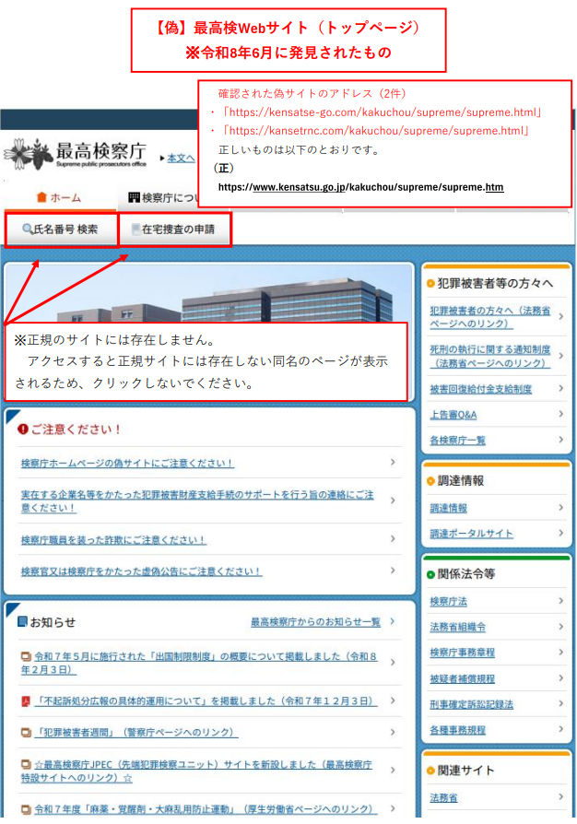Open 検察官又は検察庁をかたった虚偽公告 warning link
This screenshot has width=577, height=824.
point(140,571)
